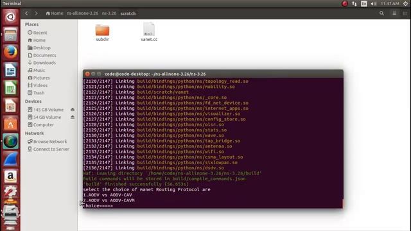The height and width of the screenshot is (231, 411).
Task: Go forward in the file manager
Action: 36,13
